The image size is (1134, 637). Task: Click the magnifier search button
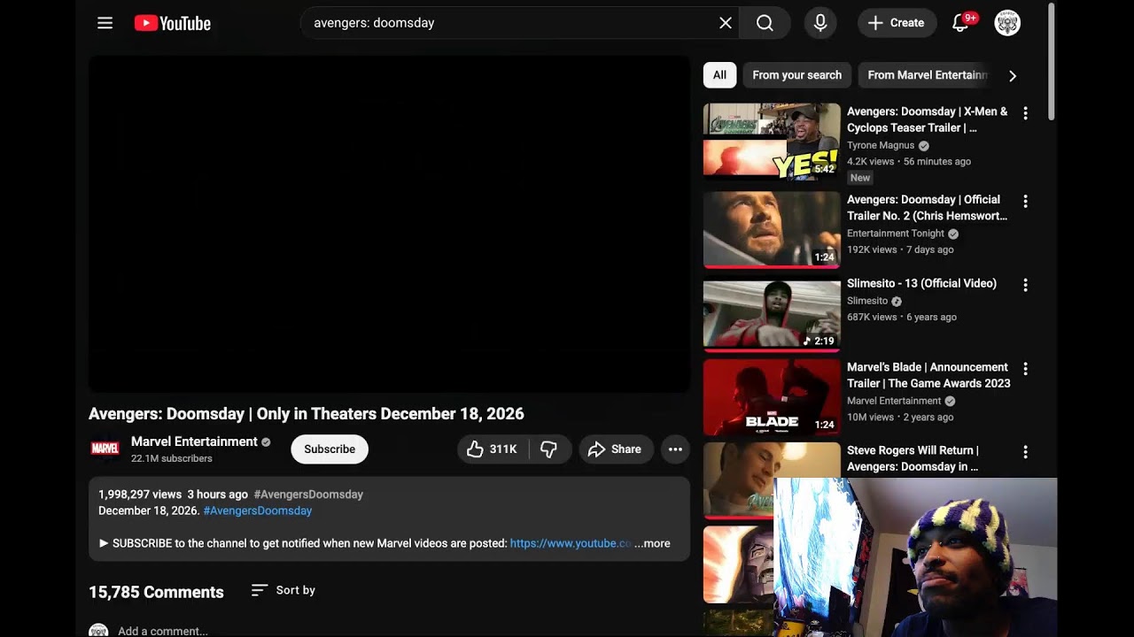tap(765, 23)
